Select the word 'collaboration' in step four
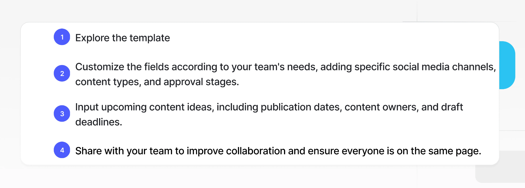 click(256, 151)
